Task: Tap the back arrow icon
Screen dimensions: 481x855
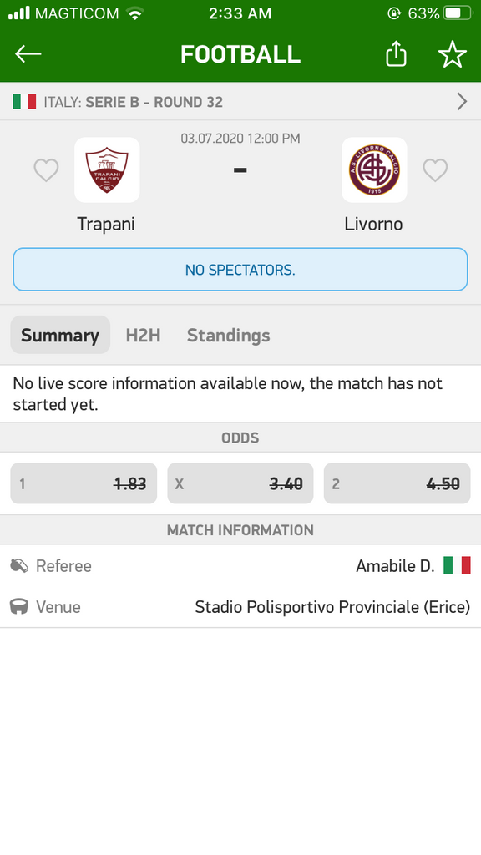Action: 28,54
